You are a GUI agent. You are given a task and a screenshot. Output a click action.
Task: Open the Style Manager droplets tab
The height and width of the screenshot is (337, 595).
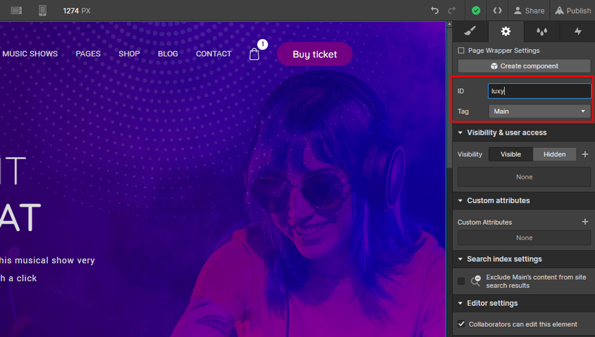click(x=542, y=31)
